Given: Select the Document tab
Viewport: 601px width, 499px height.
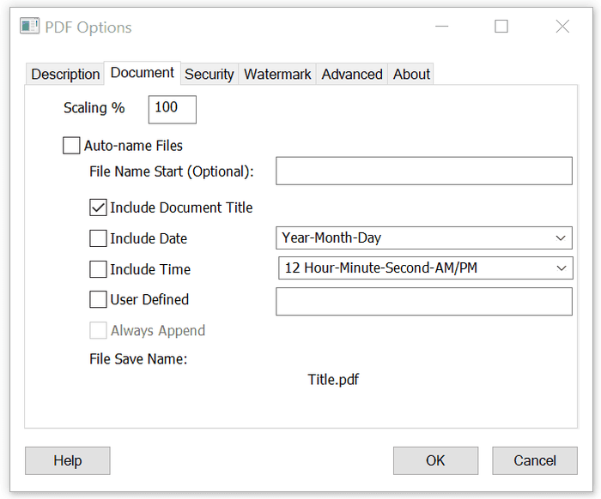Looking at the screenshot, I should [143, 73].
